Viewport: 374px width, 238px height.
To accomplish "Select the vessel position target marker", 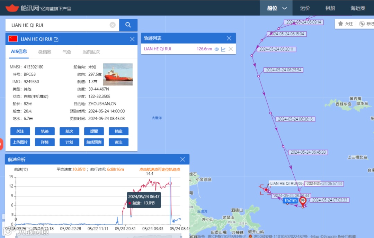I will [266, 190].
